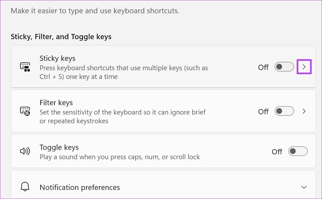Click the Sticky keys description text
Screen dimensions: 322x199
123,72
